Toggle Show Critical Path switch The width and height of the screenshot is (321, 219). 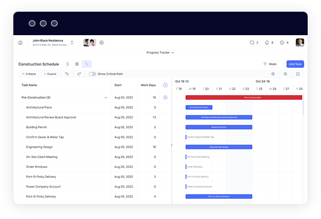coord(92,74)
